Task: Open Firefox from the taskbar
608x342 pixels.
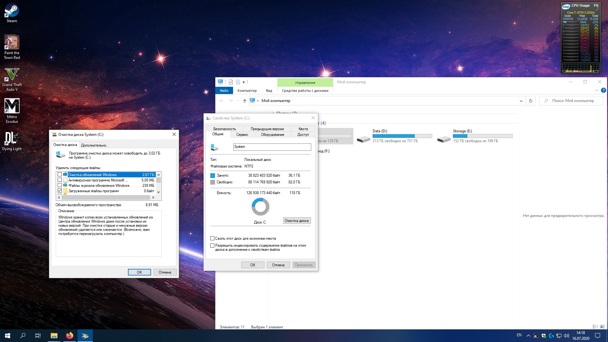Action: [x=69, y=336]
